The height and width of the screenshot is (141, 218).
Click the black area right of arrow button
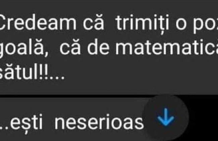[204, 118]
